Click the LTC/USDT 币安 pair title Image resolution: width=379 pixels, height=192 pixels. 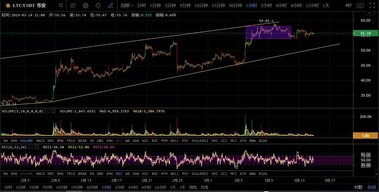tap(29, 5)
